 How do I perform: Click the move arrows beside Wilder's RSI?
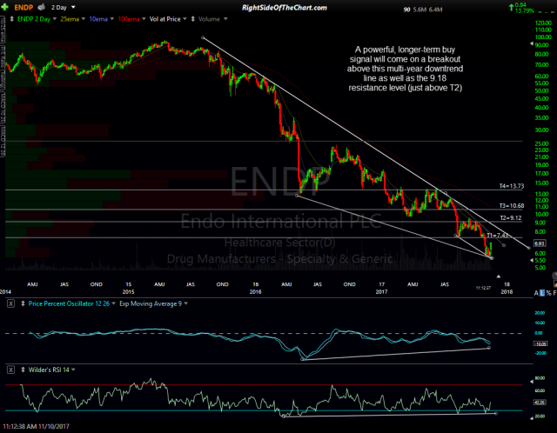pyautogui.click(x=23, y=370)
